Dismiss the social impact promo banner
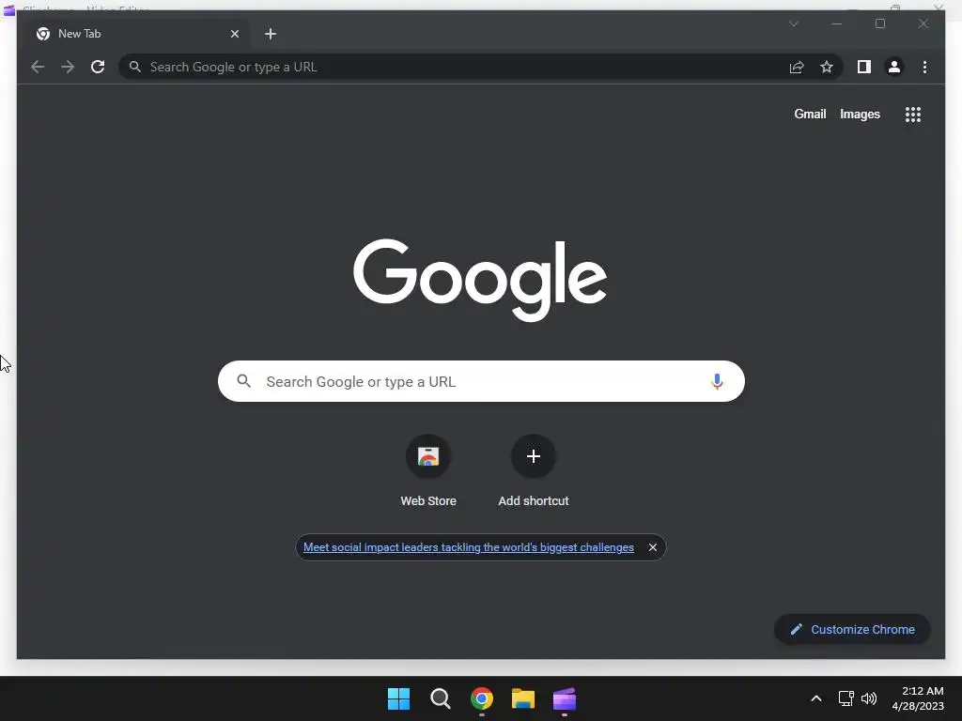This screenshot has height=721, width=962. [x=653, y=547]
